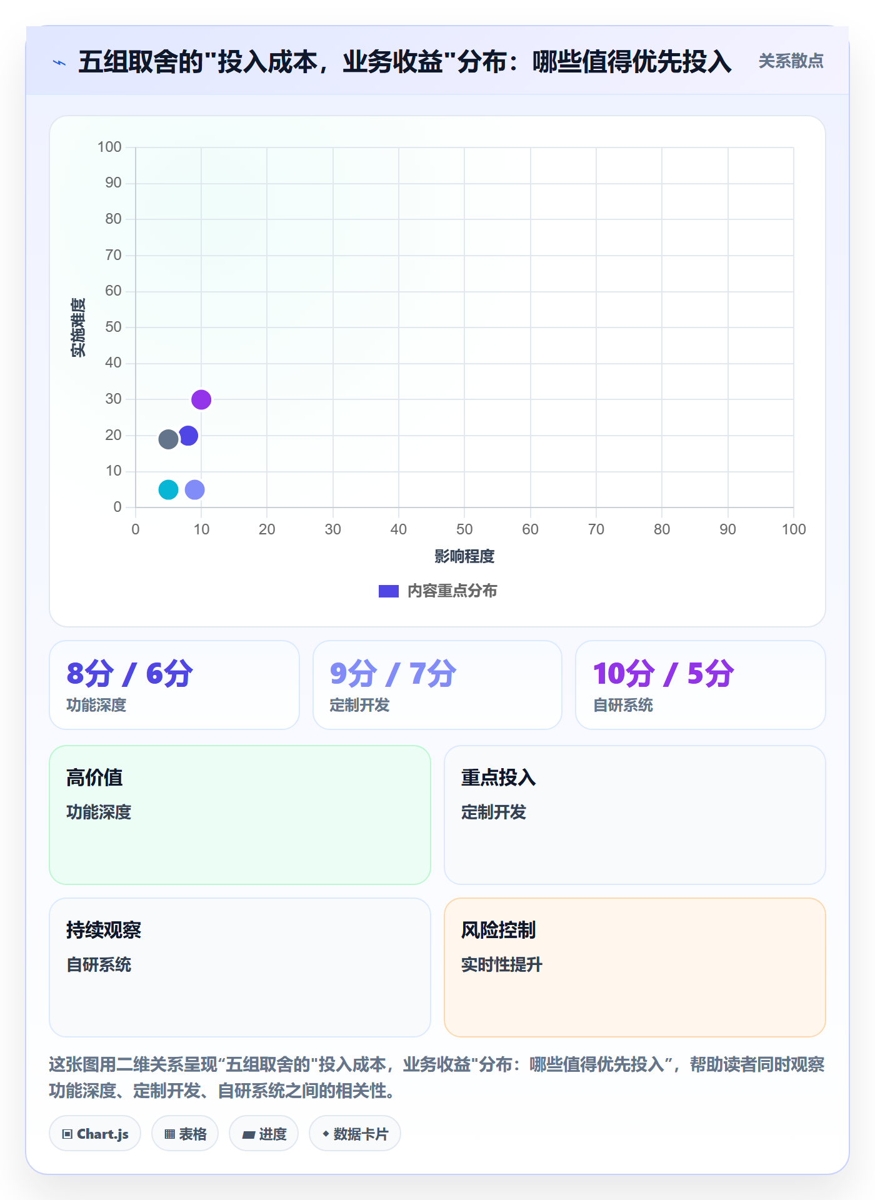Click the purple scatter point
The width and height of the screenshot is (875, 1200).
pos(201,399)
